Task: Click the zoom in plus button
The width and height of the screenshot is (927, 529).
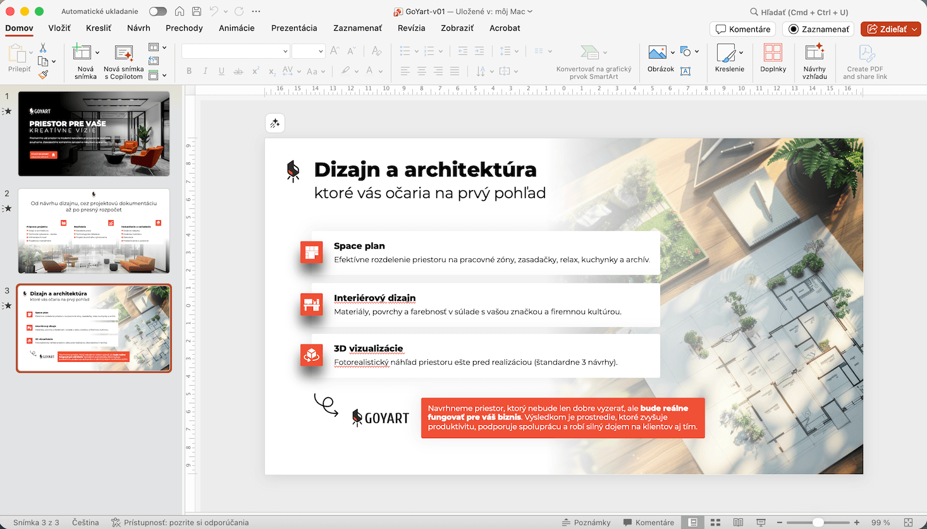Action: [857, 523]
